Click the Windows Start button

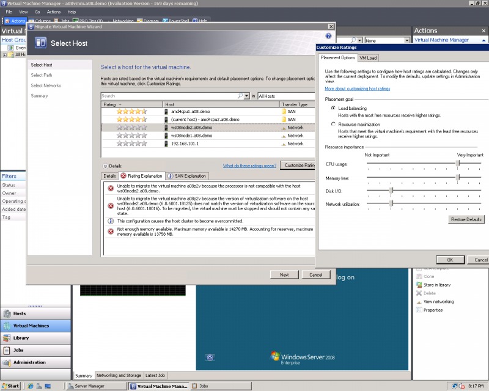[x=10, y=386]
